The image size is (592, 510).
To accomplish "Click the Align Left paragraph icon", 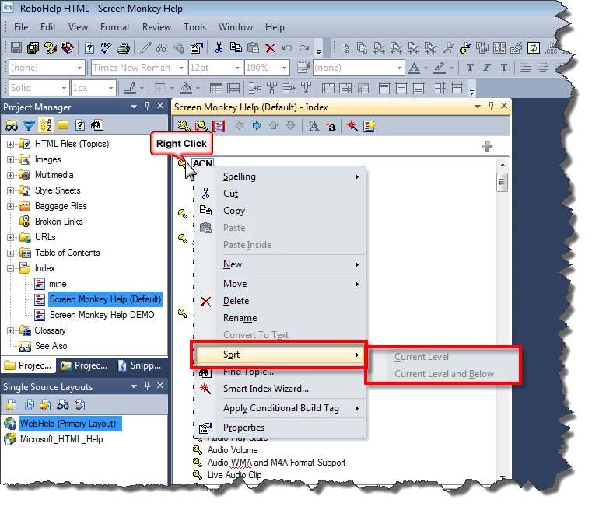I will [x=526, y=68].
